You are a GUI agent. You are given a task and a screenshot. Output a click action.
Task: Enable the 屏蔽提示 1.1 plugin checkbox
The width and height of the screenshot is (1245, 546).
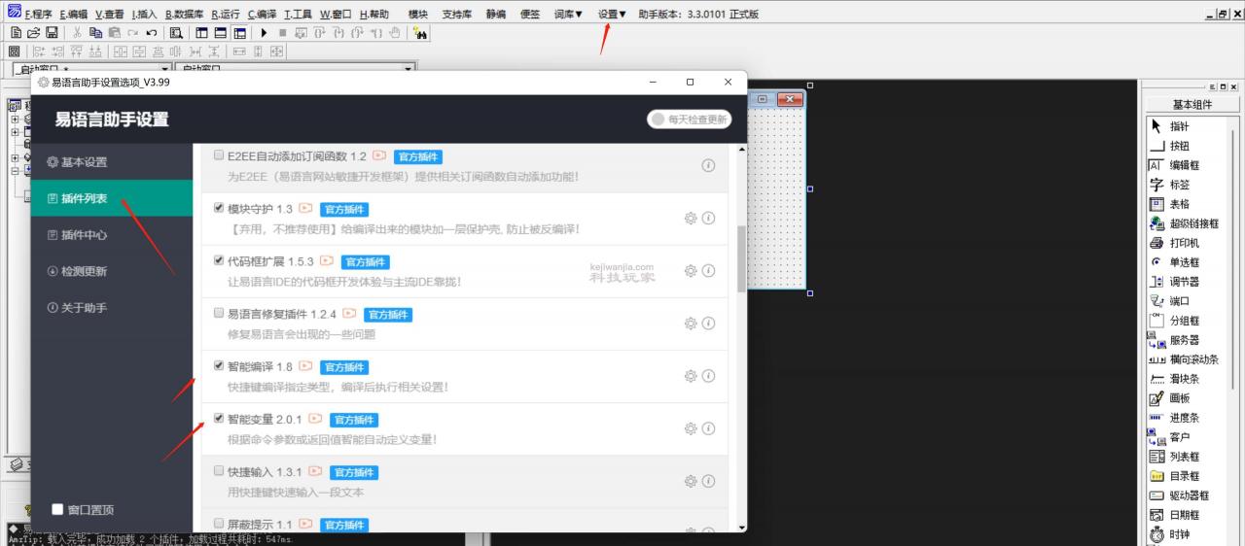click(x=219, y=524)
